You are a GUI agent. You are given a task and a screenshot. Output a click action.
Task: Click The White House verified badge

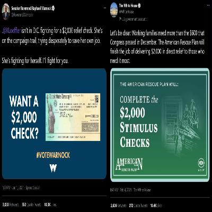click(x=139, y=6)
